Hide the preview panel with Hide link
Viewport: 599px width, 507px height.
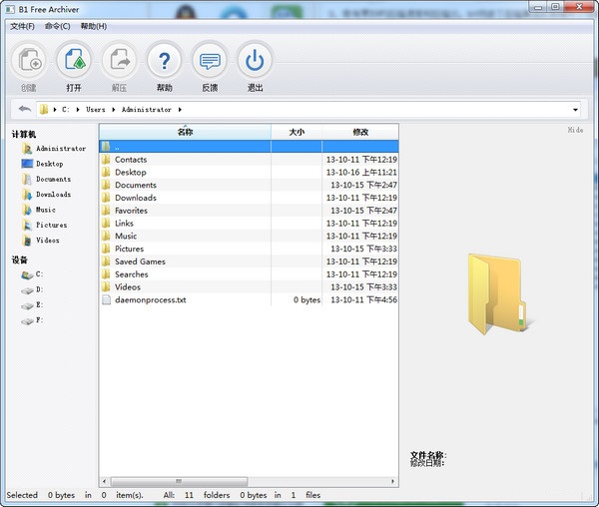[575, 130]
